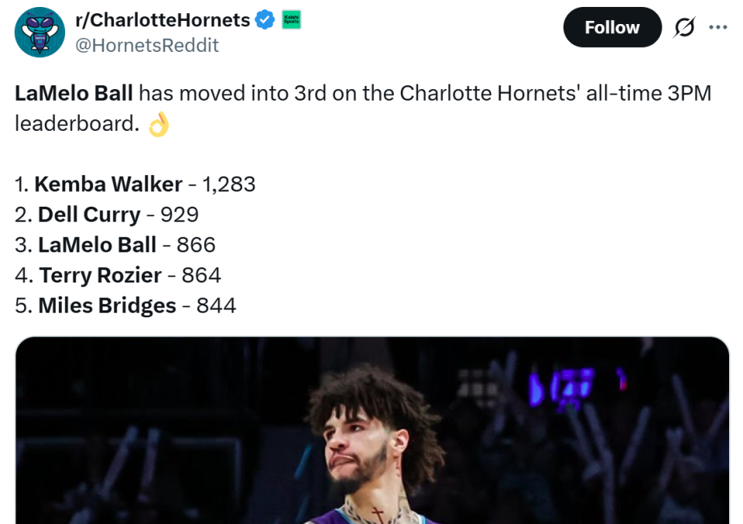The height and width of the screenshot is (524, 743).
Task: Click the Hornets logo profile avatar
Action: [39, 33]
